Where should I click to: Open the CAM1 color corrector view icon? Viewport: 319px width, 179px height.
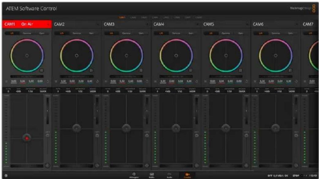pyautogui.click(x=42, y=70)
